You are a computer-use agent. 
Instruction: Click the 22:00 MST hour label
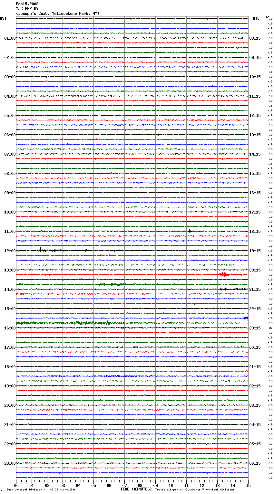tap(10, 444)
